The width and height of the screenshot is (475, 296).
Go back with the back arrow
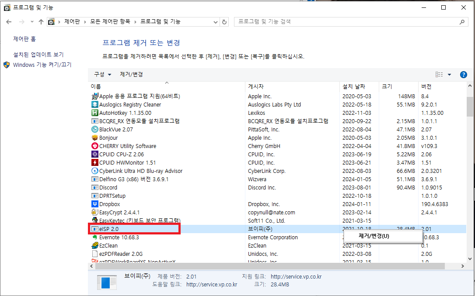[x=9, y=22]
